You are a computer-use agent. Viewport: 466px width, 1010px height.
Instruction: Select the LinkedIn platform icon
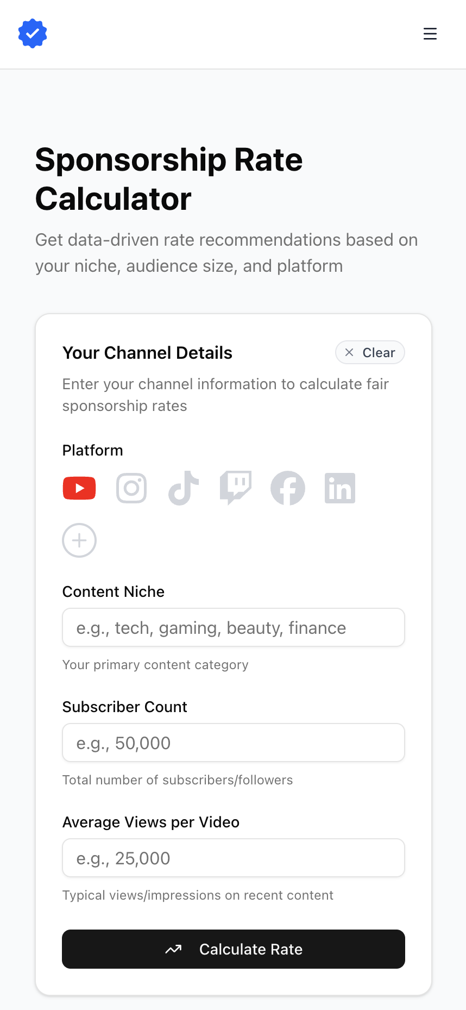340,488
